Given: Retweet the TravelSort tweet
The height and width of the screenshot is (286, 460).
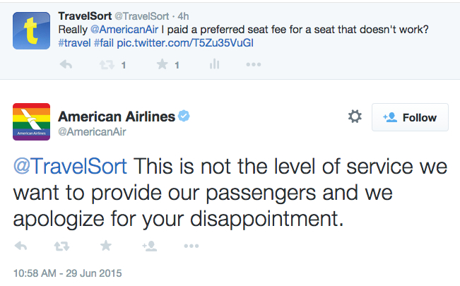Looking at the screenshot, I should coord(107,64).
